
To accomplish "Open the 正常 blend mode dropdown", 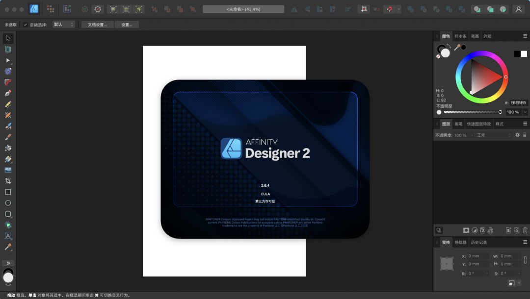I will tap(493, 135).
